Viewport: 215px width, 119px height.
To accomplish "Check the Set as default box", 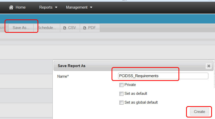I will pyautogui.click(x=121, y=94).
